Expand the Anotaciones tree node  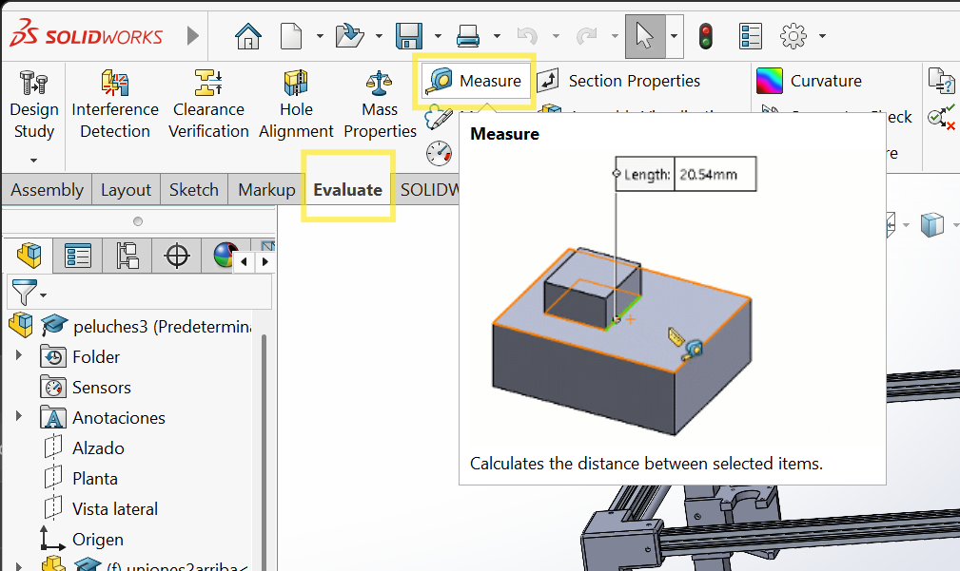[x=18, y=416]
